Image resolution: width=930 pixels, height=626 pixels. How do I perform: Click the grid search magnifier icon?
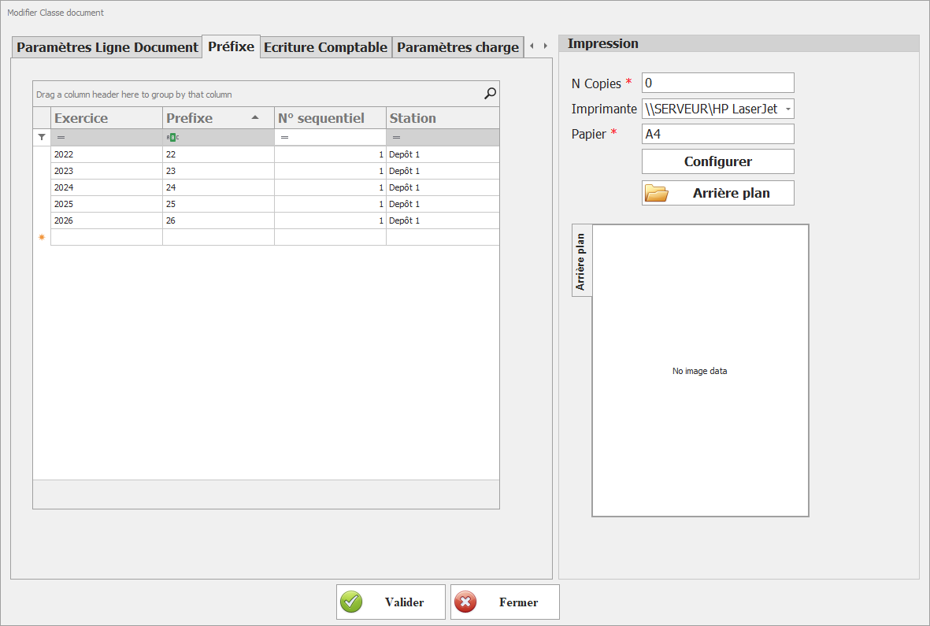coord(490,94)
